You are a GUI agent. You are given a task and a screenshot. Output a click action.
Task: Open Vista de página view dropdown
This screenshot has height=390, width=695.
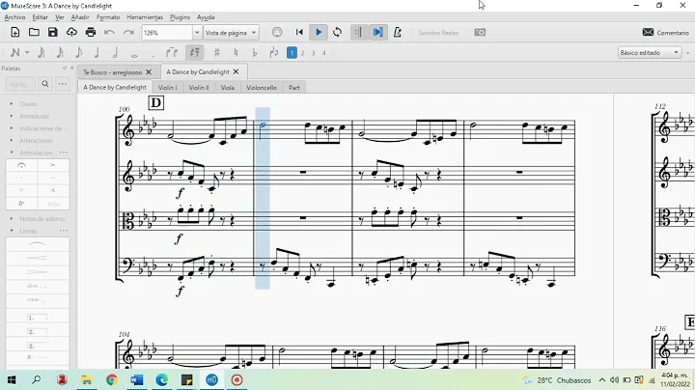coord(232,33)
